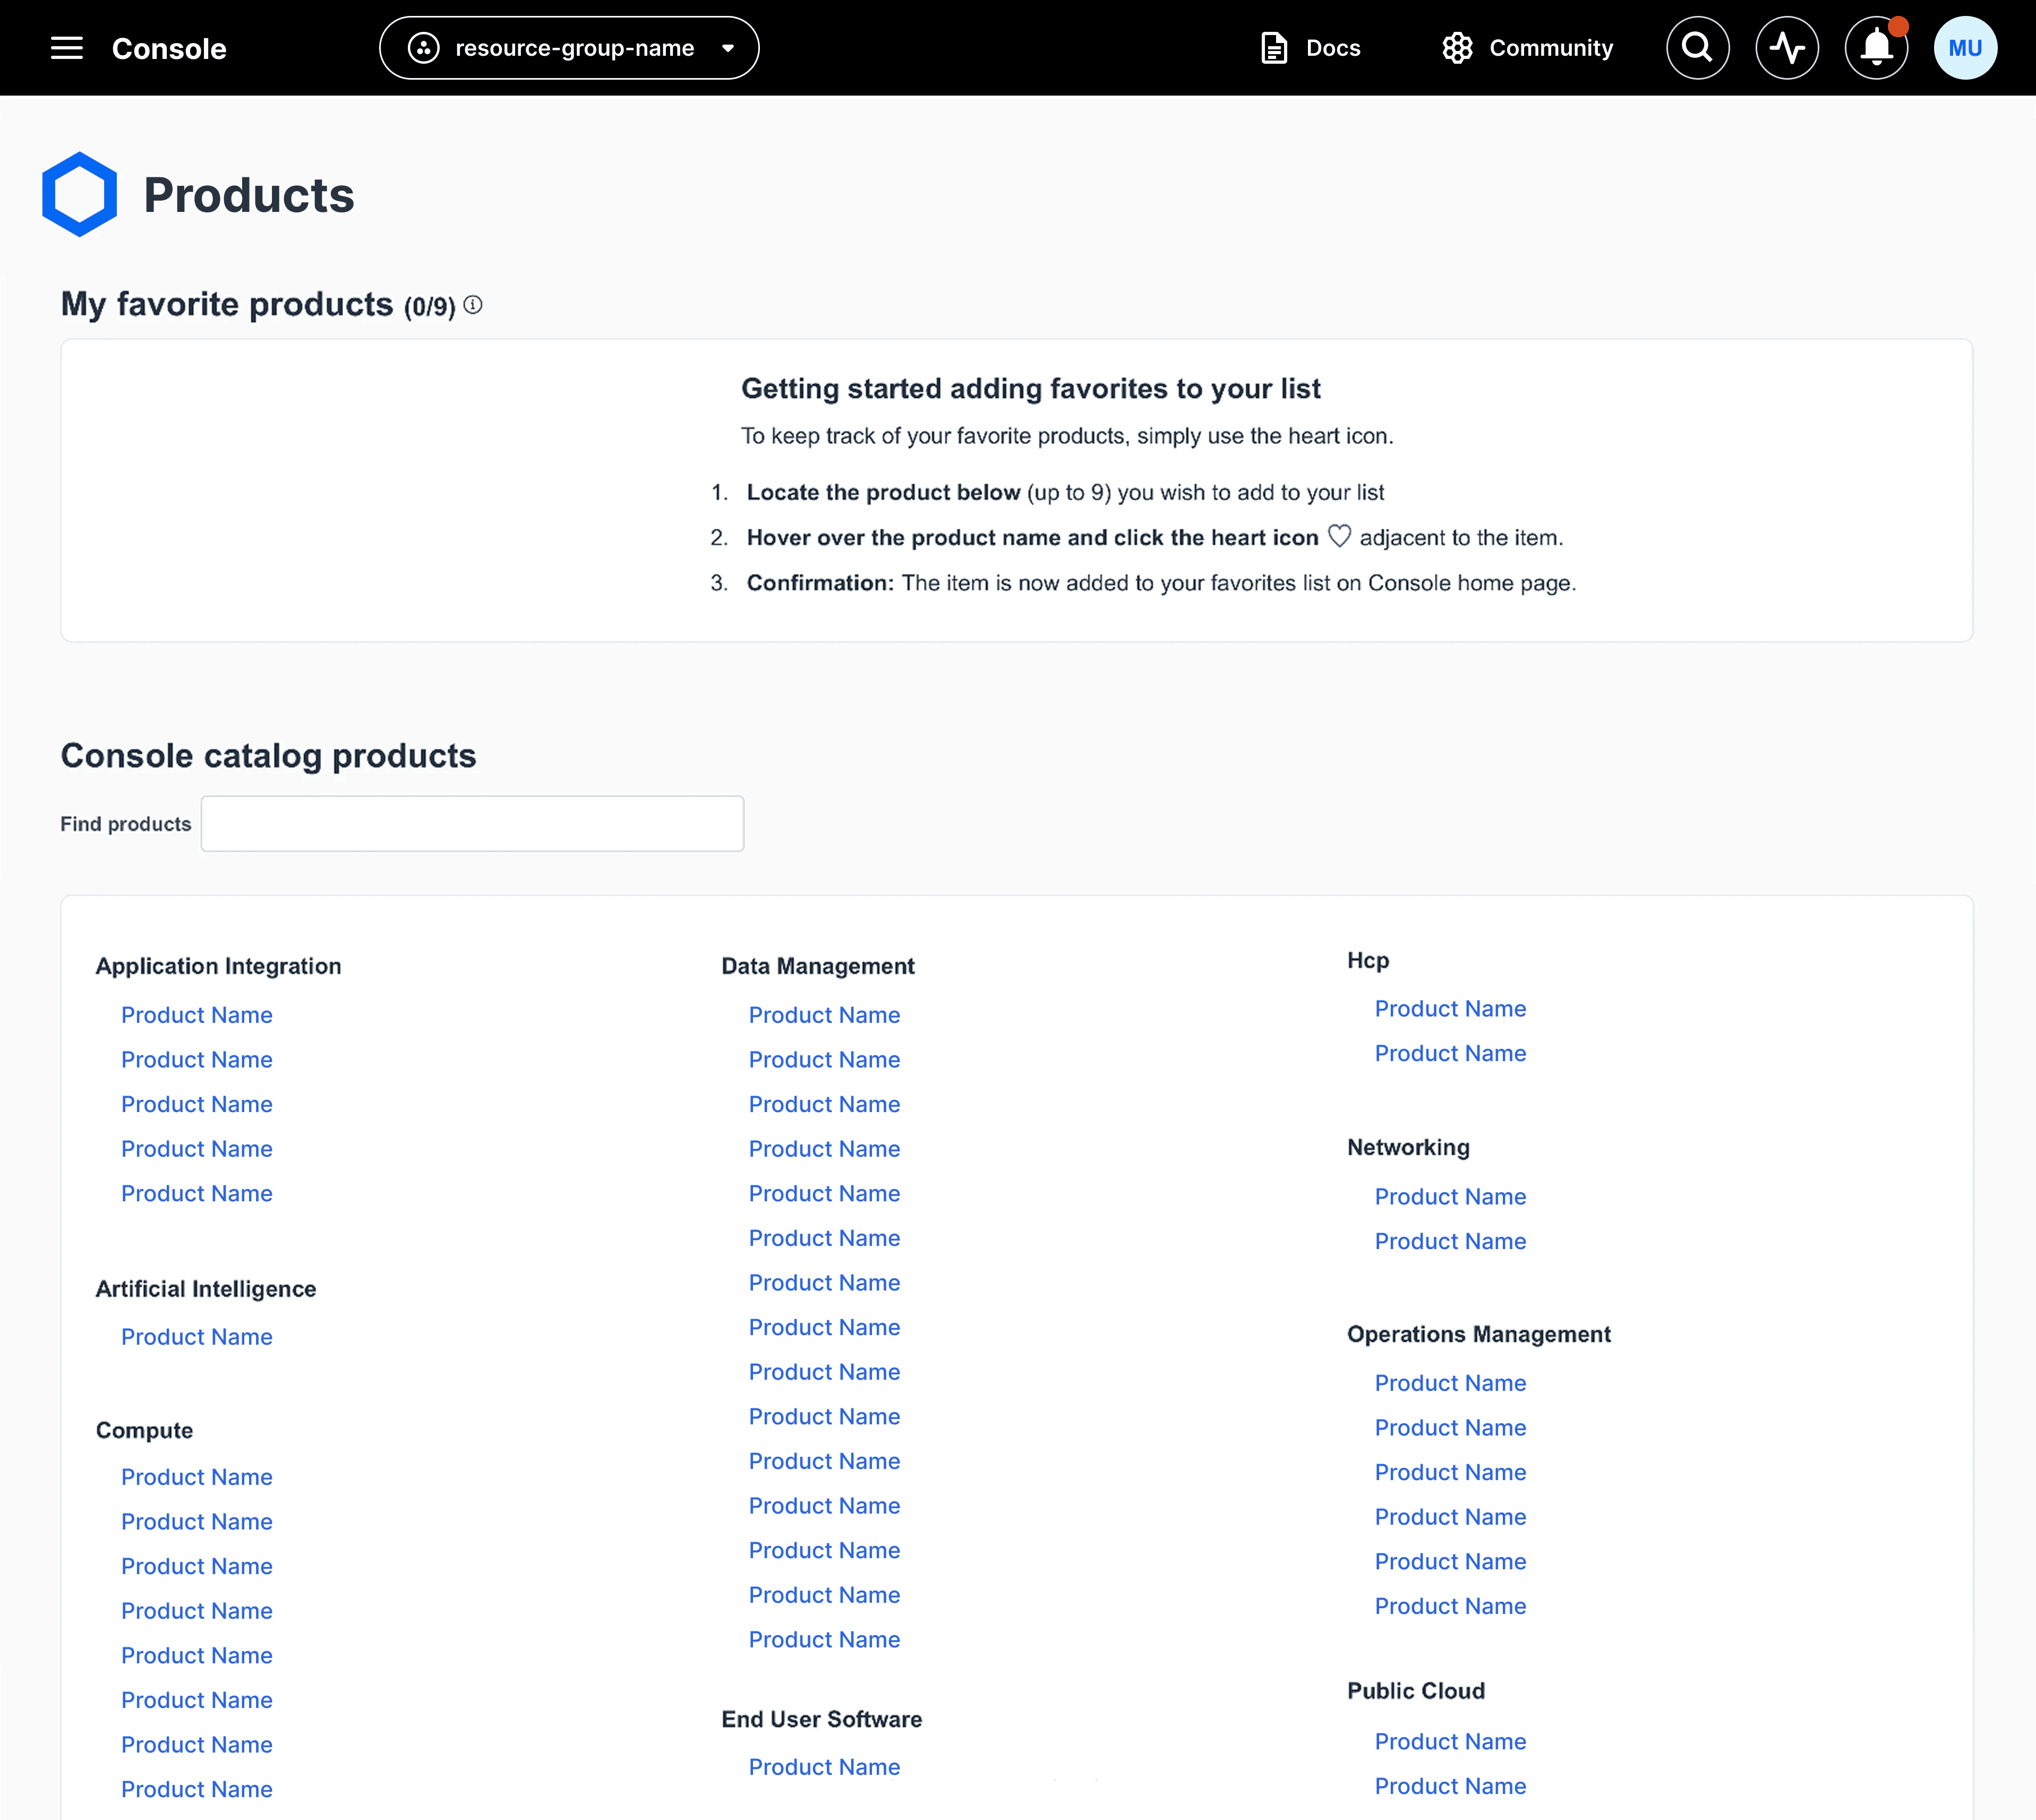Open the Artificial Intelligence product link
This screenshot has height=1820, width=2036.
click(x=197, y=1337)
